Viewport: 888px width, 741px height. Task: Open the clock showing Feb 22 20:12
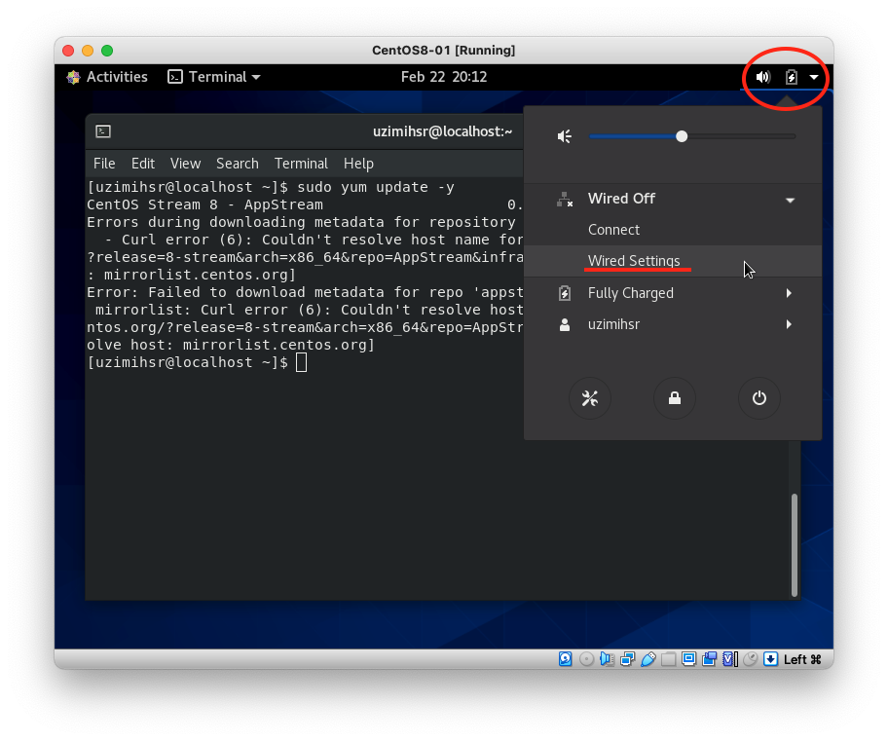[x=444, y=77]
